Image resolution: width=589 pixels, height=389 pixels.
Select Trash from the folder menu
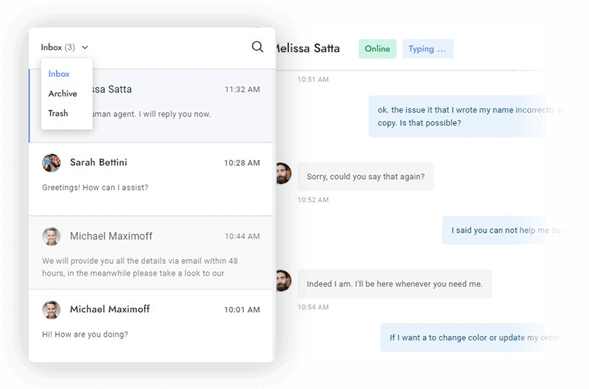[x=58, y=113]
